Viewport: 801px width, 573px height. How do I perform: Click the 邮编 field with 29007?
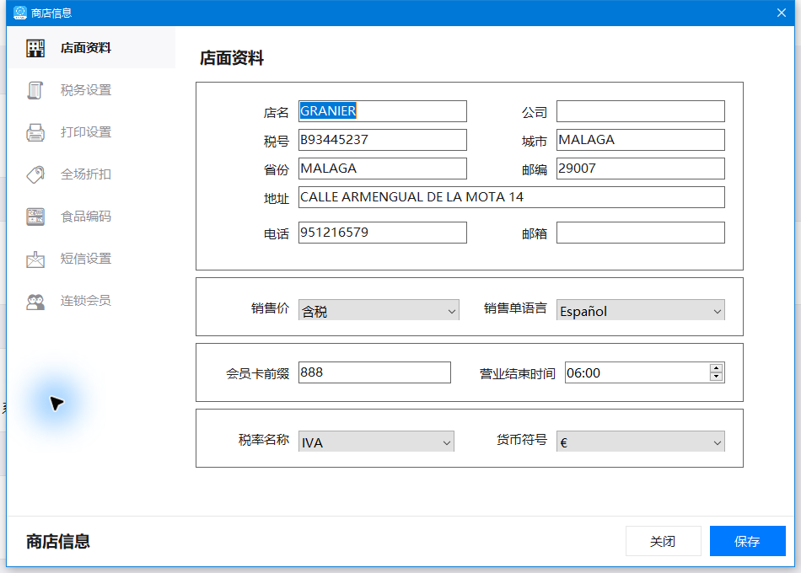coord(641,169)
